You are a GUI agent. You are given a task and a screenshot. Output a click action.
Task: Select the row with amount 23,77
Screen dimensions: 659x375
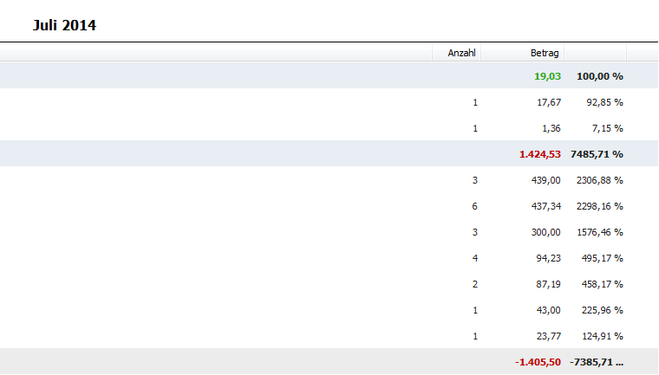tap(329, 336)
